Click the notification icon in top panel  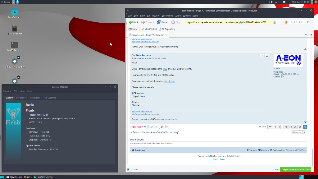point(284,2)
